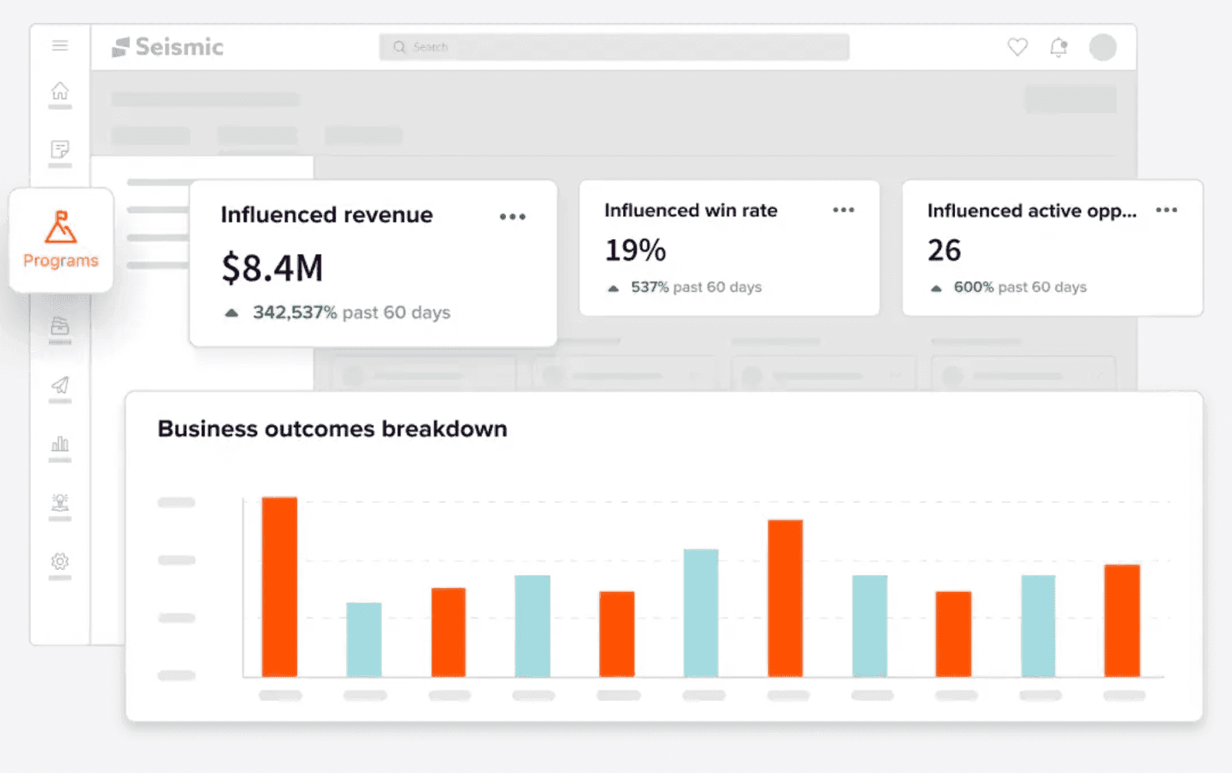The height and width of the screenshot is (773, 1232).
Task: Open Settings via the gear icon
Action: [x=60, y=562]
